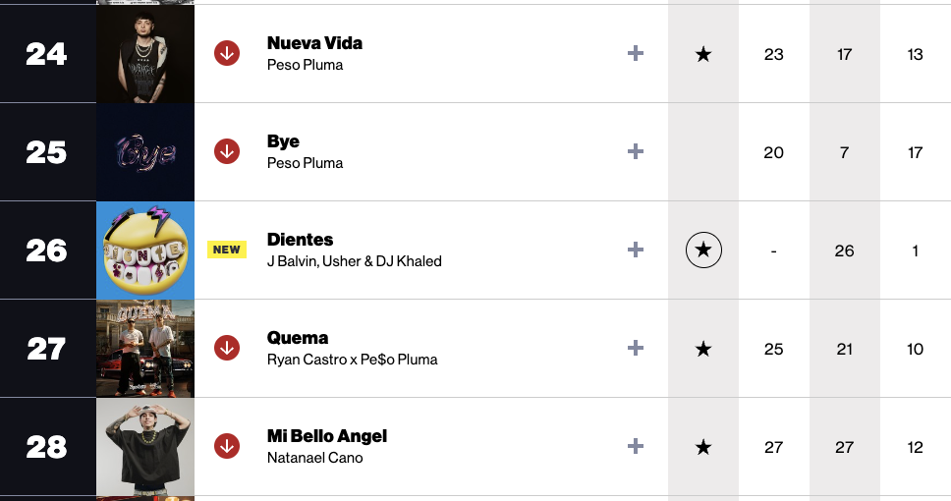Screen dimensions: 951x501
Task: Open the J Balvin, Usher & DJ Khaled artist link
Action: [355, 261]
